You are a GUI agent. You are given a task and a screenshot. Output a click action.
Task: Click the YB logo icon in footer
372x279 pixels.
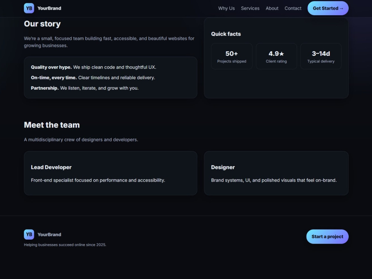click(x=29, y=234)
